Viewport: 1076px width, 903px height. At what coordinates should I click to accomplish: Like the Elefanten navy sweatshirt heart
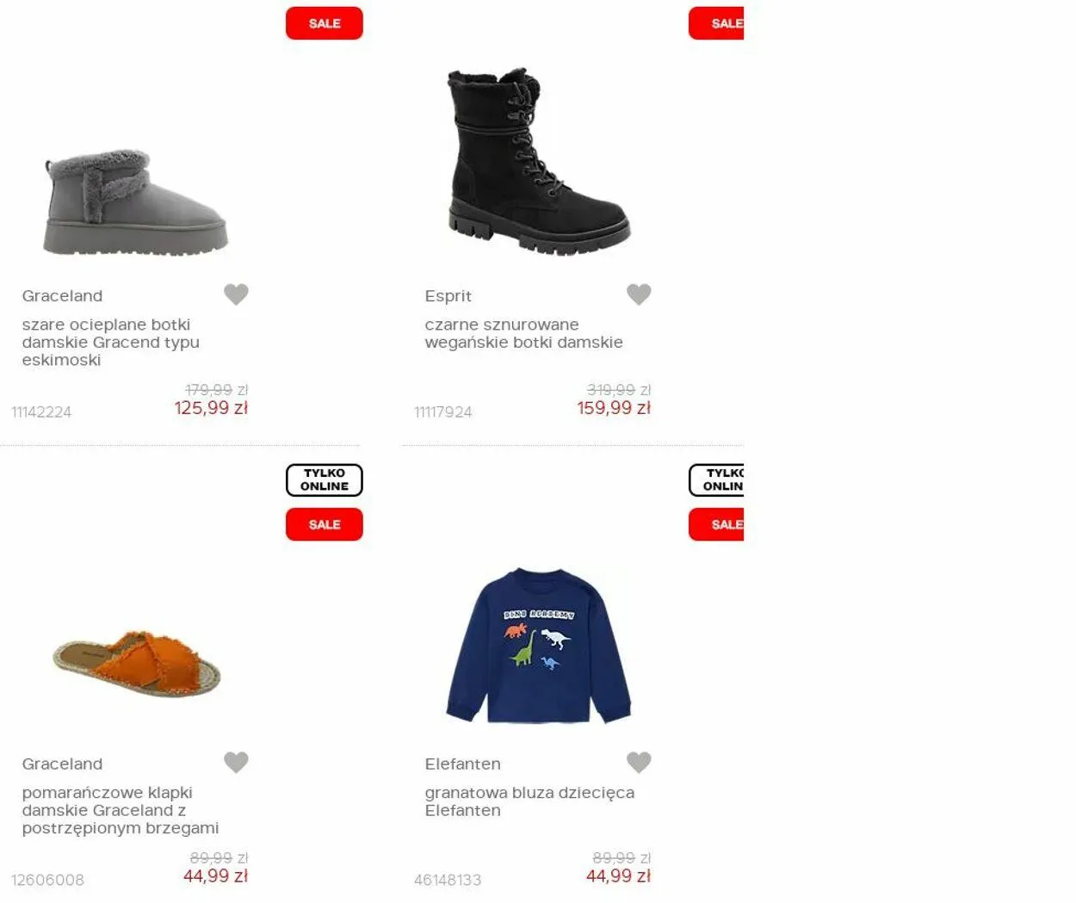tap(639, 762)
